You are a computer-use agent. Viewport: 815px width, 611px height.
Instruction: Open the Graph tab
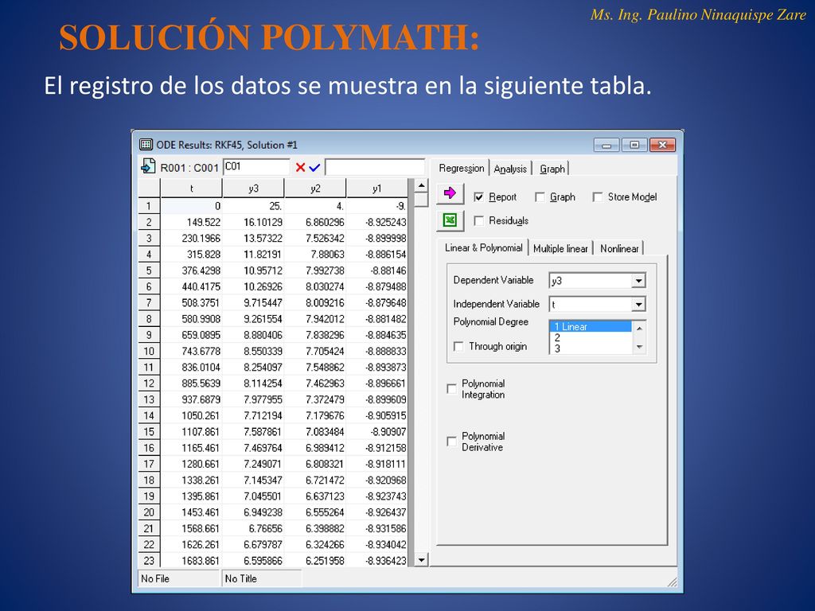[x=552, y=169]
